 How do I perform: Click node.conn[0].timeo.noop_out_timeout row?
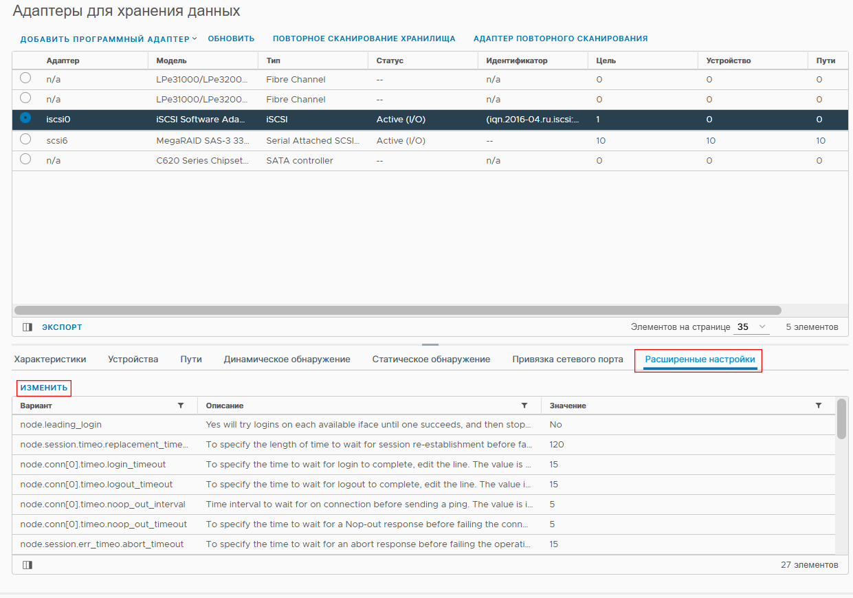[x=423, y=524]
